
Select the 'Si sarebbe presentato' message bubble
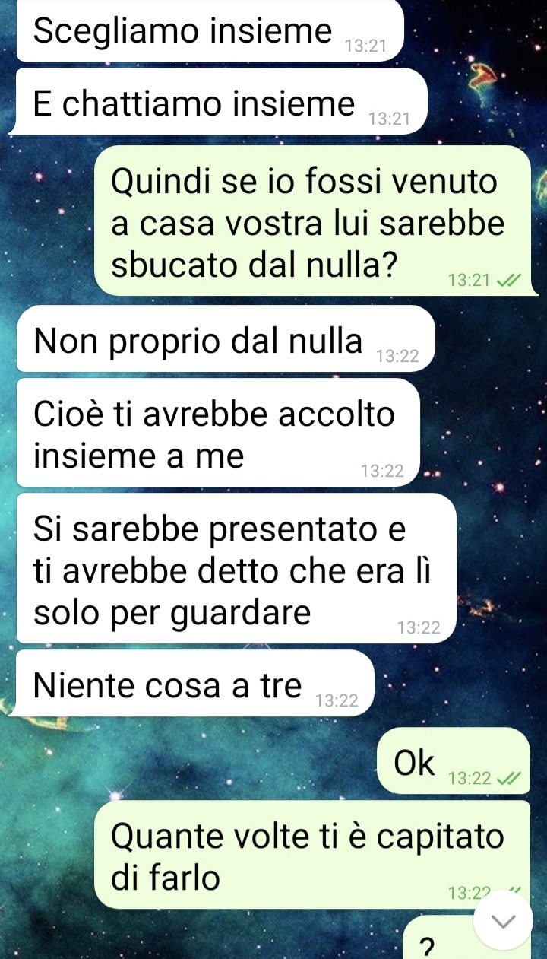(x=236, y=568)
